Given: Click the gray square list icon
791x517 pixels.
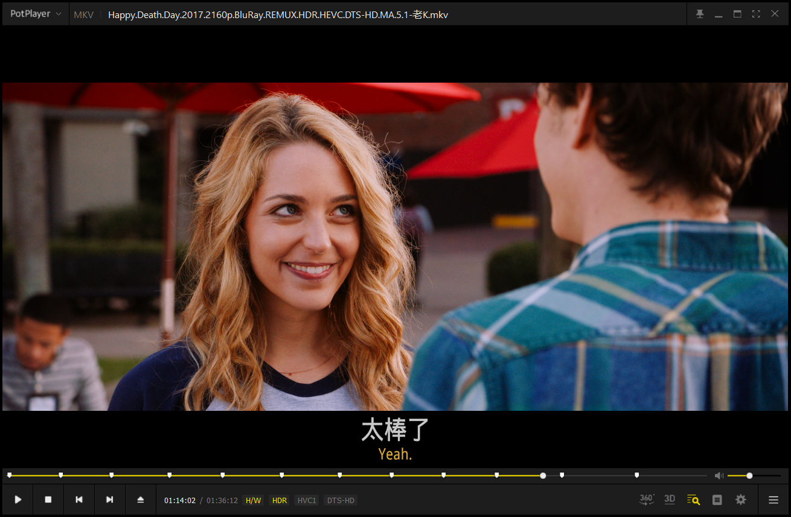Looking at the screenshot, I should (717, 500).
